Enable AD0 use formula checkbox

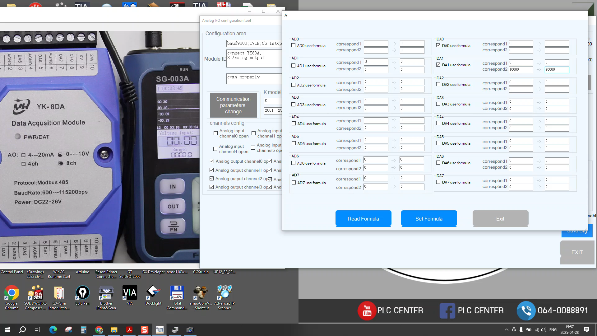tap(294, 45)
